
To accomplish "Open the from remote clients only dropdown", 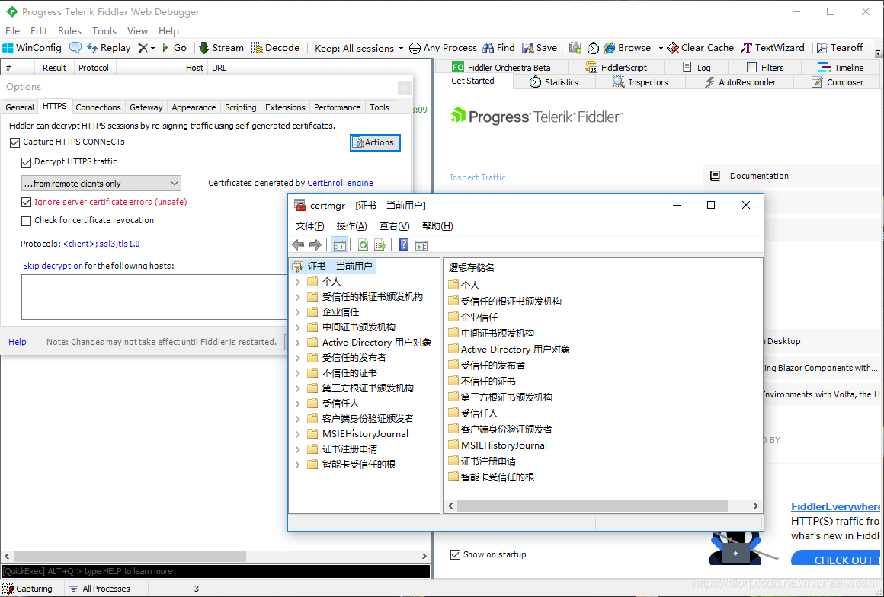I will point(101,184).
